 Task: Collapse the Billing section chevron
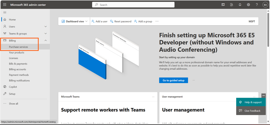pos(46,40)
